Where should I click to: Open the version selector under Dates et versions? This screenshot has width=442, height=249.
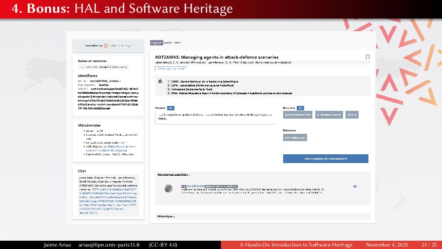tap(103, 67)
